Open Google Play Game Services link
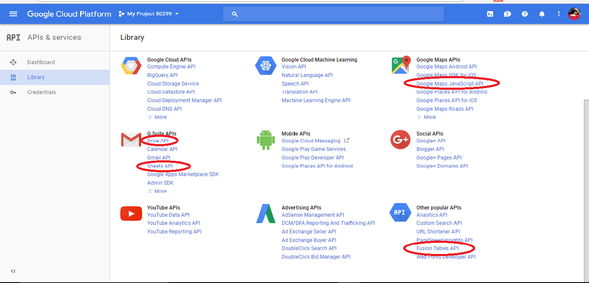 click(314, 149)
